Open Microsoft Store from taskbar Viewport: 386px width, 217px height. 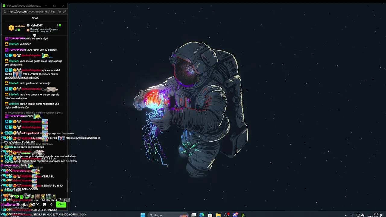click(210, 215)
